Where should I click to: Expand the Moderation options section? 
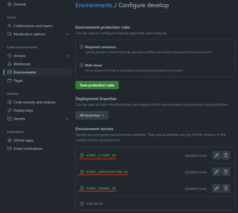tap(67, 34)
